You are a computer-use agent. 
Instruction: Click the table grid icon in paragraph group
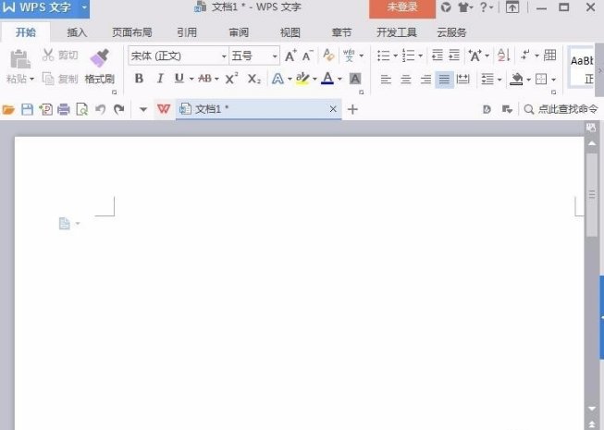coord(549,55)
